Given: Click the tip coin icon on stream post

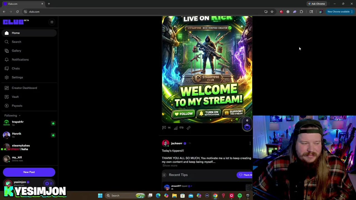Looking at the screenshot, I should [x=247, y=127].
